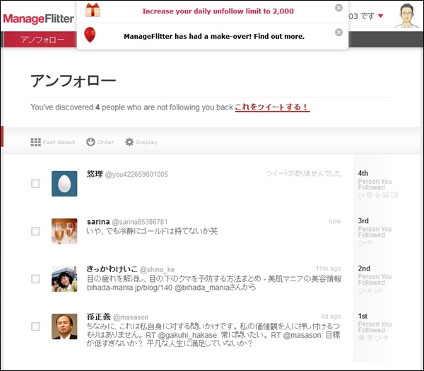Click the up arrow icon under 3rd
The image size is (424, 371).
370,242
